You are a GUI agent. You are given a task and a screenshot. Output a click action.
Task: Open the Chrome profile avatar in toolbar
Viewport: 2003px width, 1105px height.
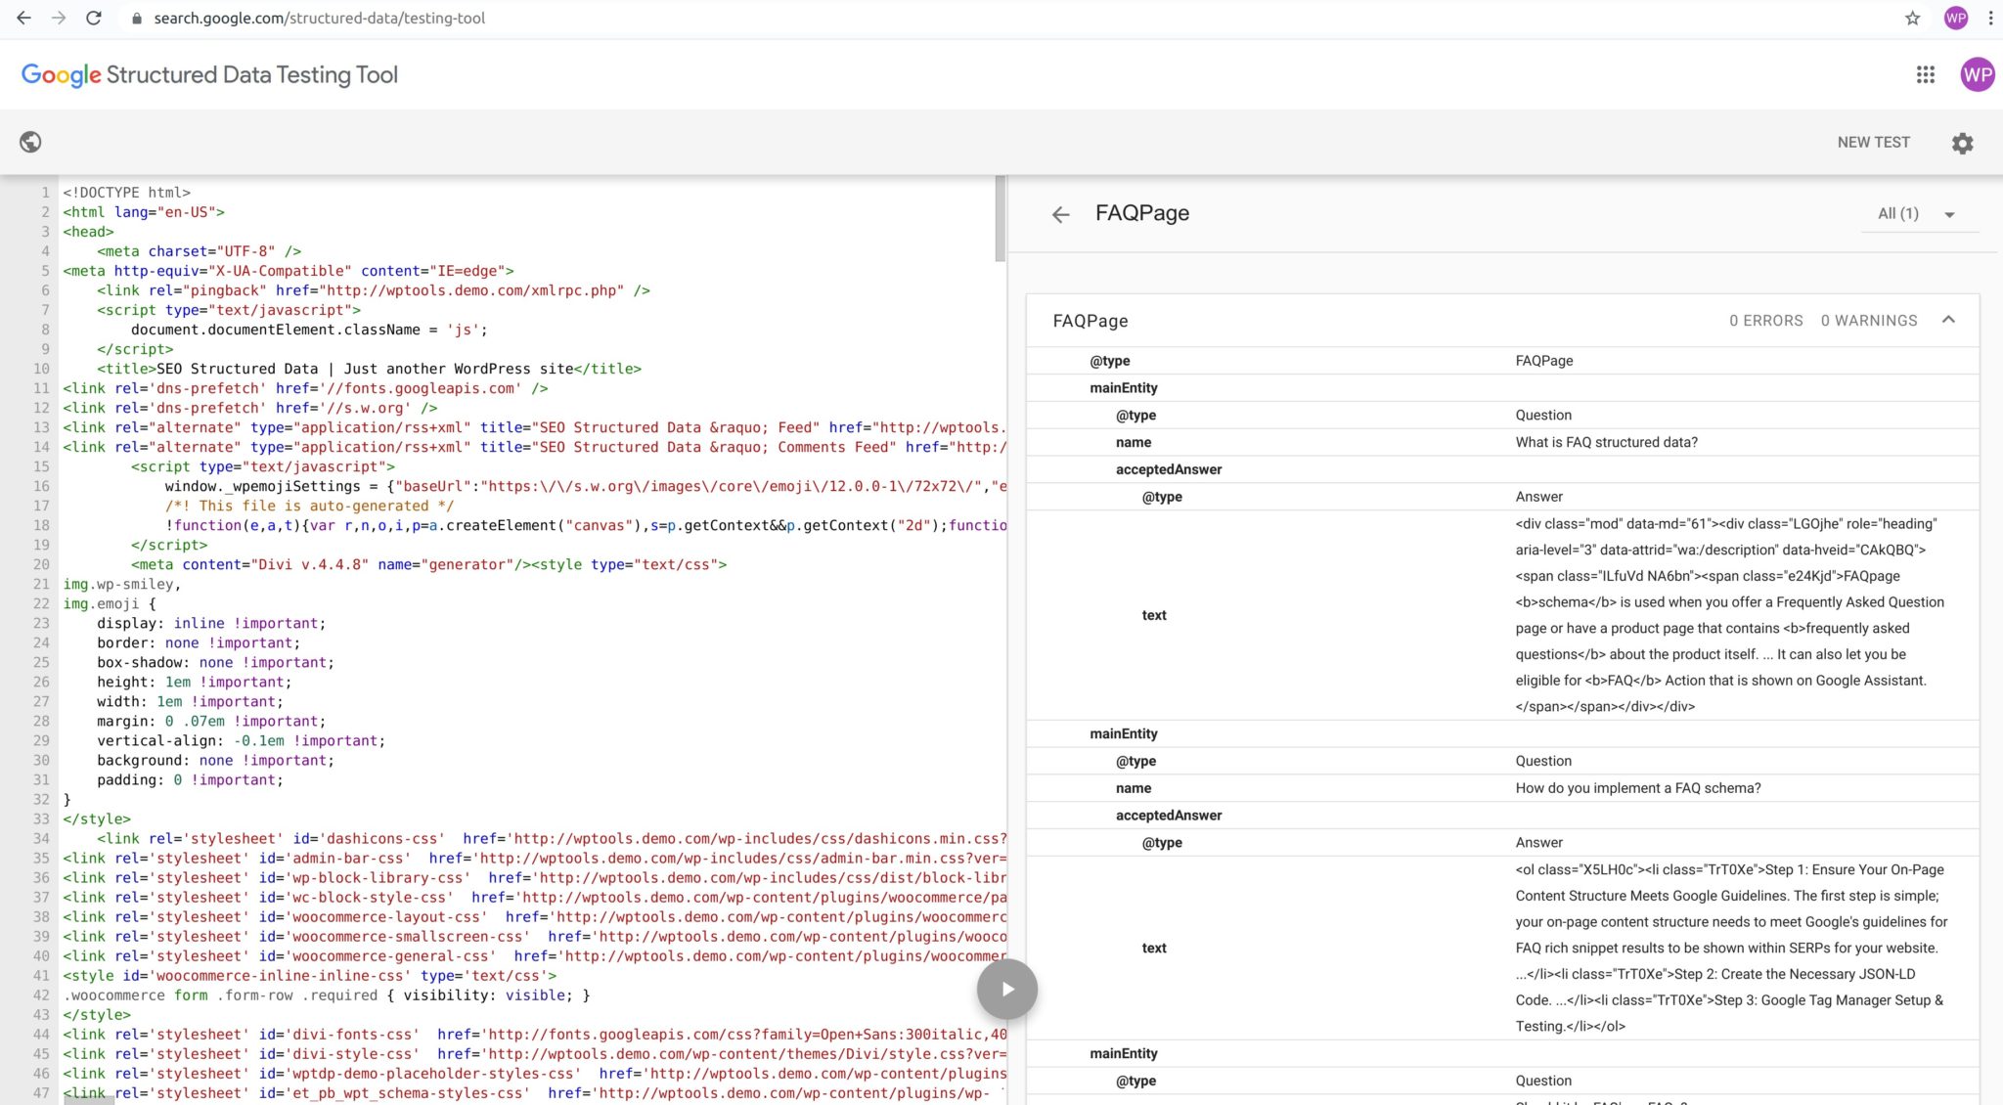pos(1956,18)
